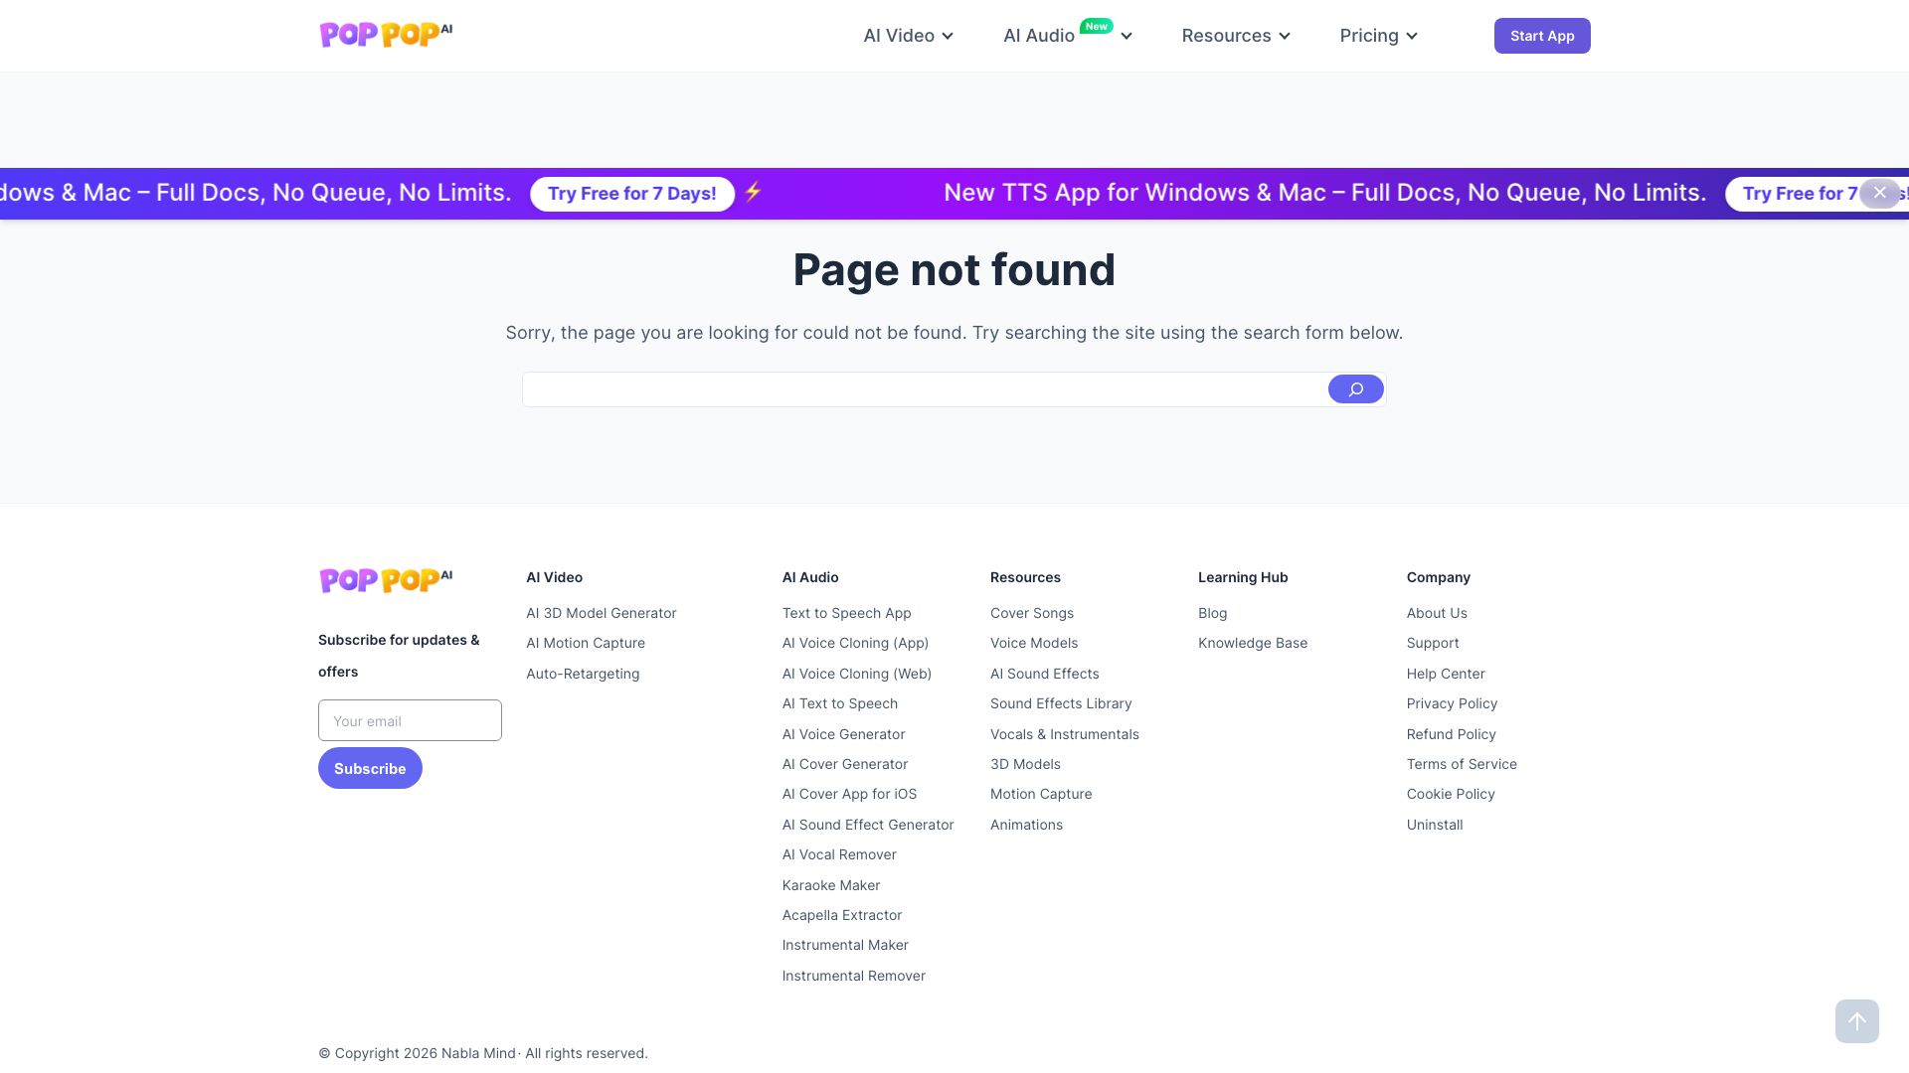This screenshot has width=1909, height=1073.
Task: Expand the AI Video dropdown menu
Action: 909,36
